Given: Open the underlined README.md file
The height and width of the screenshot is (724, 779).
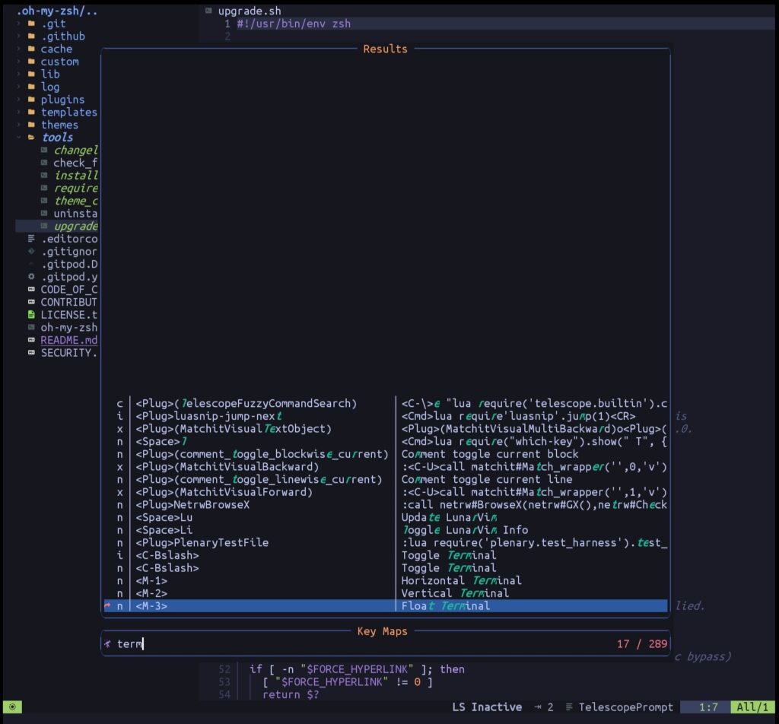Looking at the screenshot, I should [68, 340].
